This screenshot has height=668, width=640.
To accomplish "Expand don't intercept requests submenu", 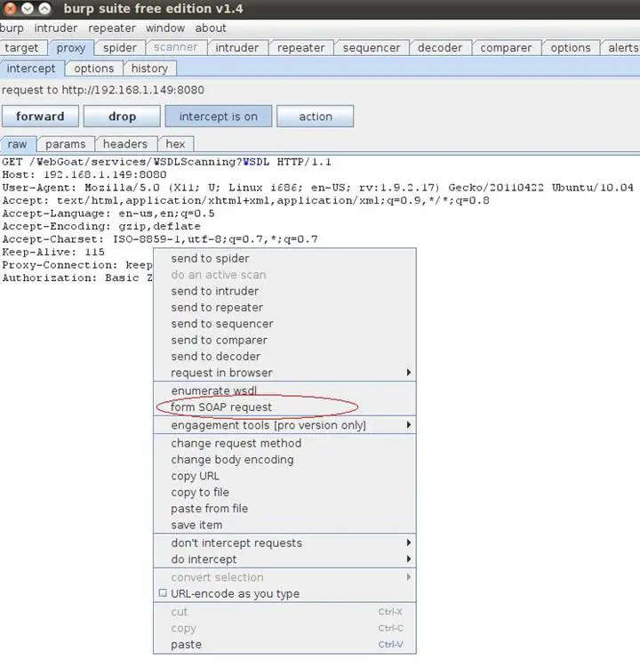I will point(409,543).
